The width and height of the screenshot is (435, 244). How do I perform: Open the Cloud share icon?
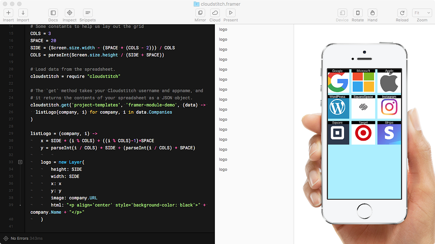click(215, 13)
